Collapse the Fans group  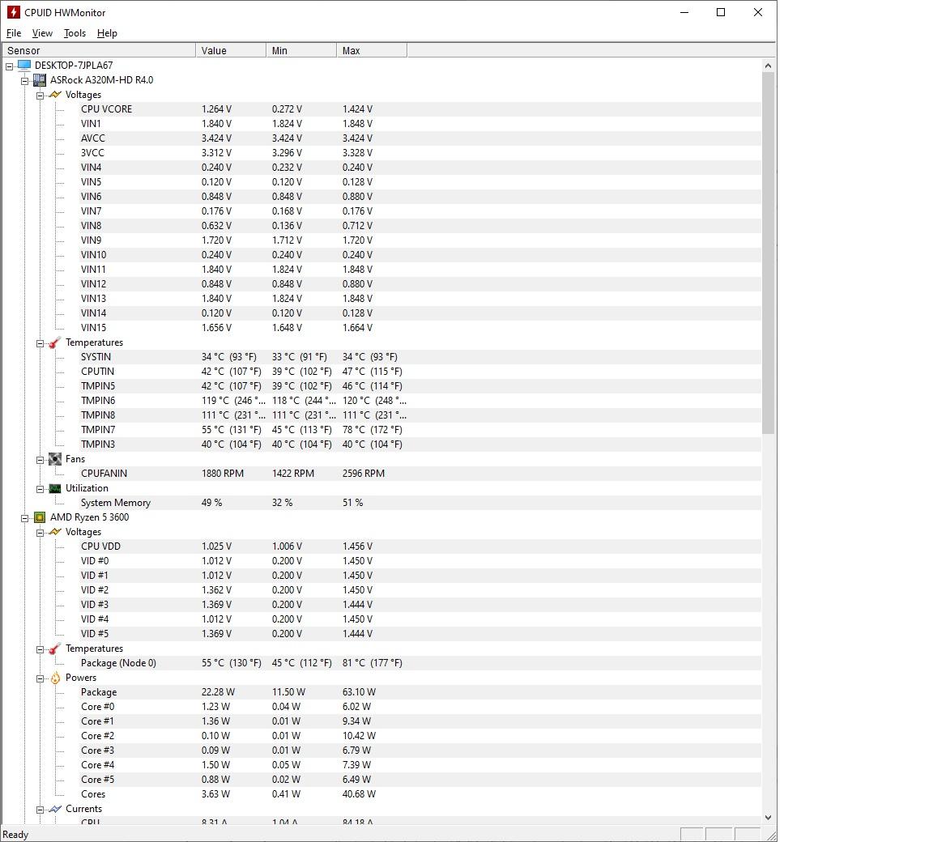click(x=40, y=460)
